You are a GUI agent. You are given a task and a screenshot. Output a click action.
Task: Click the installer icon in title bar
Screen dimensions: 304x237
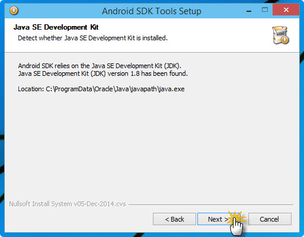pyautogui.click(x=14, y=11)
